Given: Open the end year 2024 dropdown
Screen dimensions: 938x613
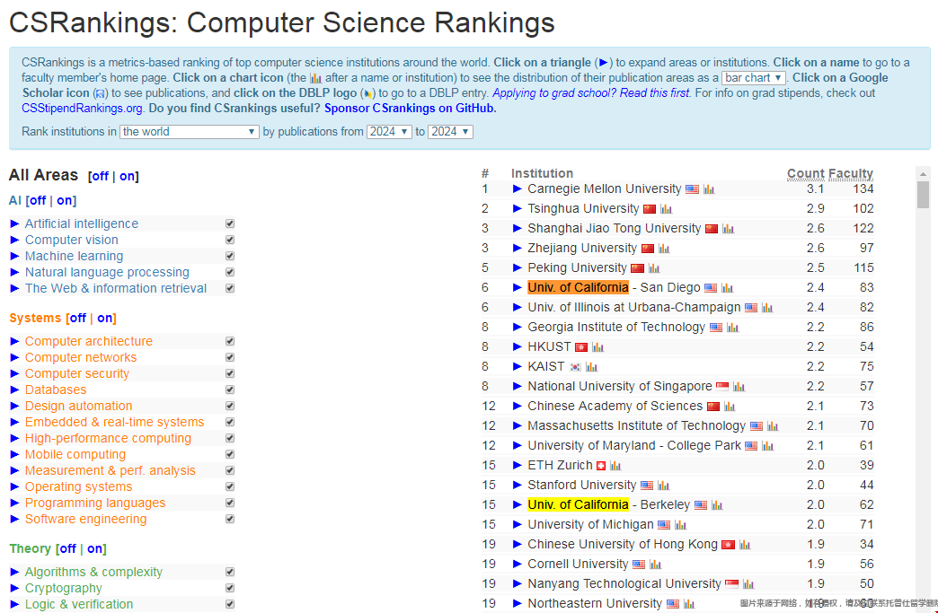Looking at the screenshot, I should click(x=450, y=131).
